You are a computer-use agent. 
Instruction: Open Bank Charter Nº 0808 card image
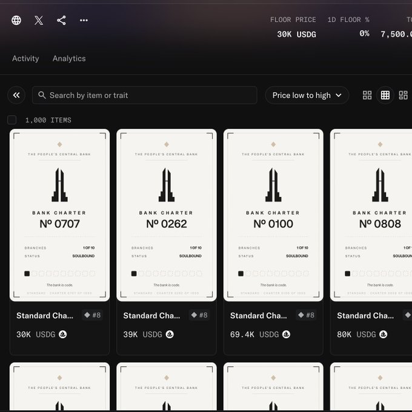371,215
